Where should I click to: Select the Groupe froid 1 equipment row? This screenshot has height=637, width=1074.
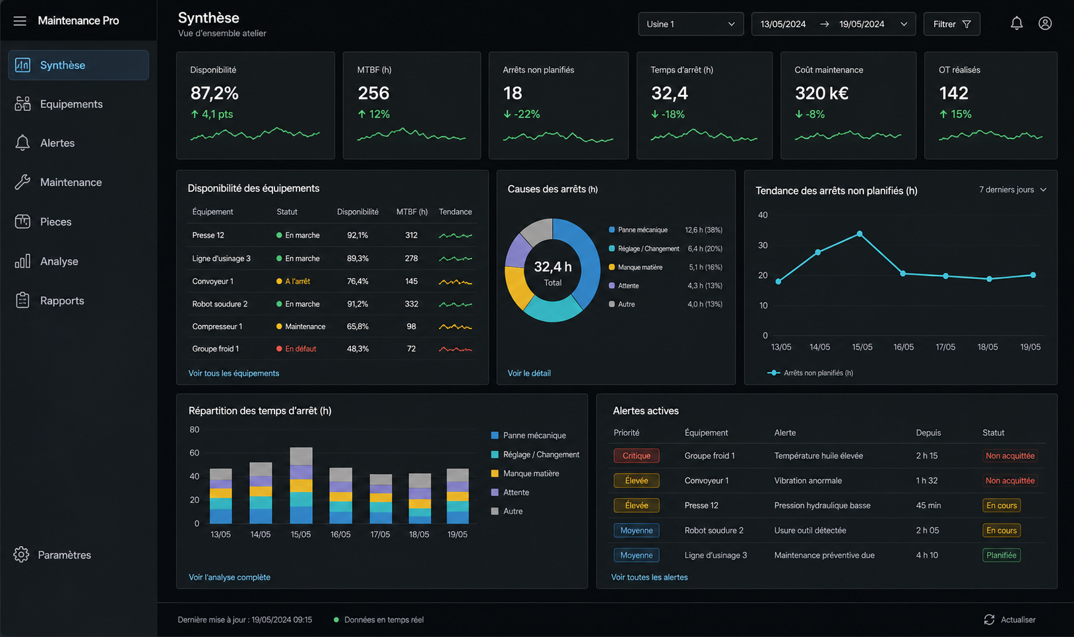[x=332, y=349]
